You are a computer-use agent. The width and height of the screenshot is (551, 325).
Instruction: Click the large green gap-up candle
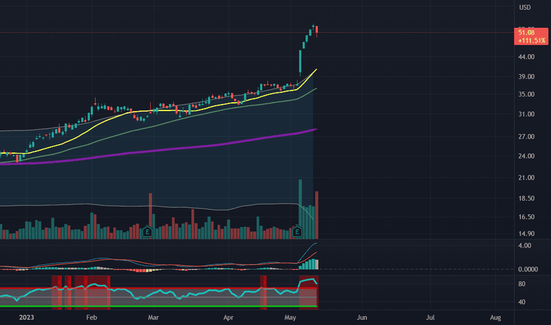(300, 62)
